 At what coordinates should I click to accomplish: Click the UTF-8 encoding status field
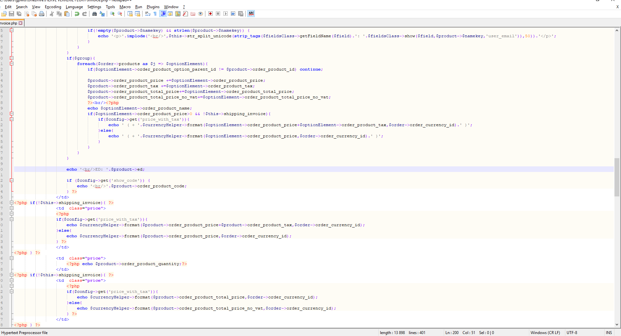(572, 333)
